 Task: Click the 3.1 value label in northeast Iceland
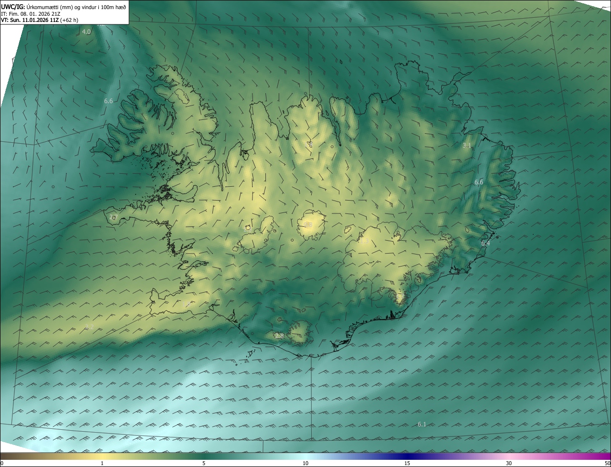(467, 145)
